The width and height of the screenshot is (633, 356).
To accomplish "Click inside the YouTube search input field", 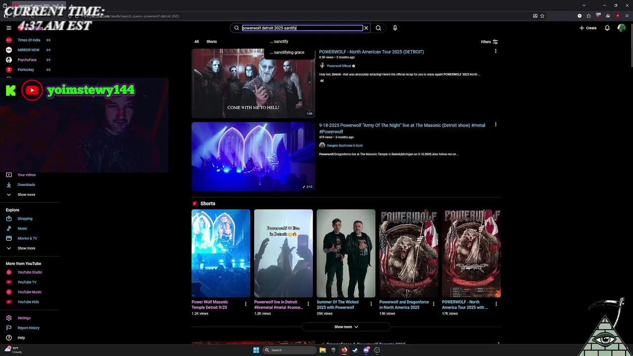I will [x=302, y=28].
